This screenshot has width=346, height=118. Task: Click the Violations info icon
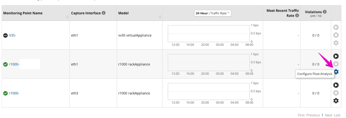click(325, 12)
